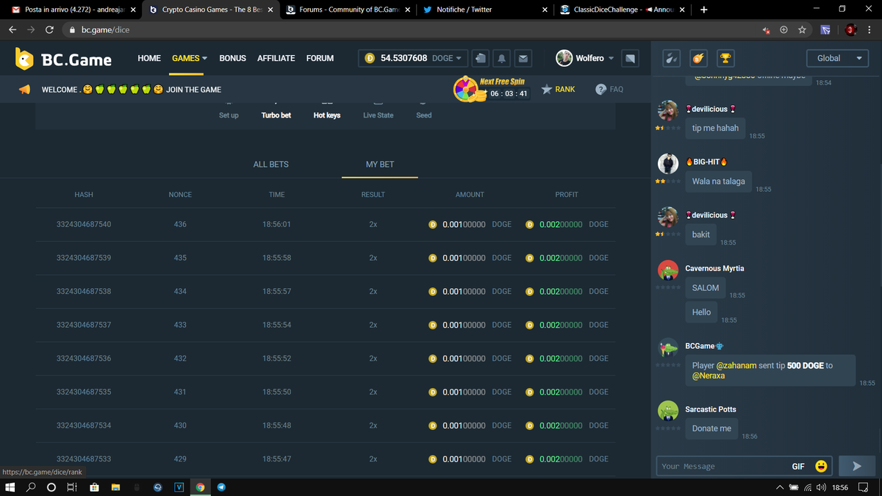The image size is (882, 496).
Task: Click the emoji picker in chat box
Action: tap(821, 466)
